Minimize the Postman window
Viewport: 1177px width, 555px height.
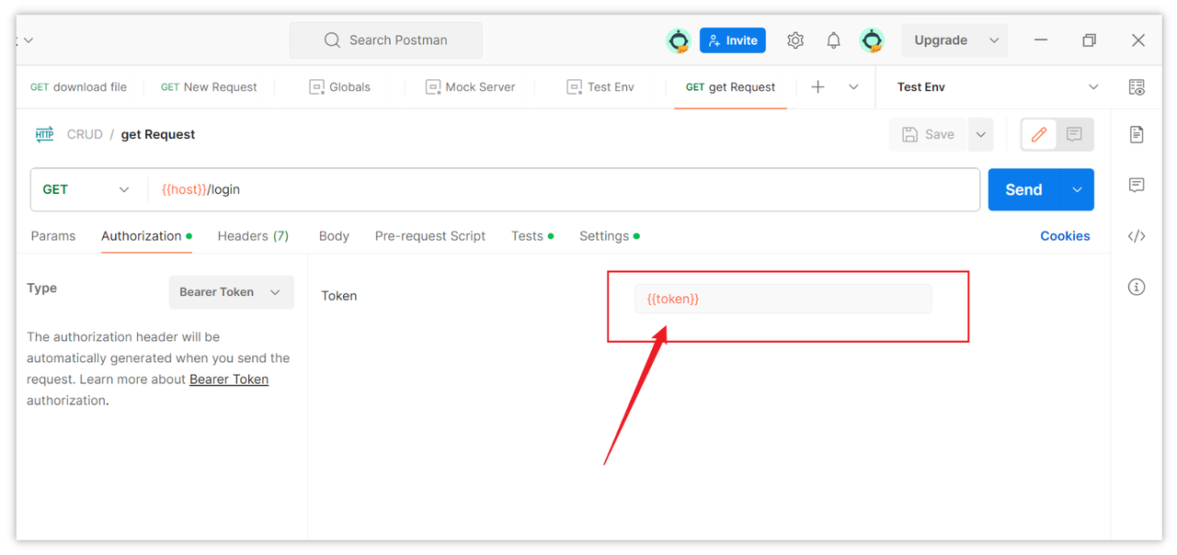tap(1041, 40)
